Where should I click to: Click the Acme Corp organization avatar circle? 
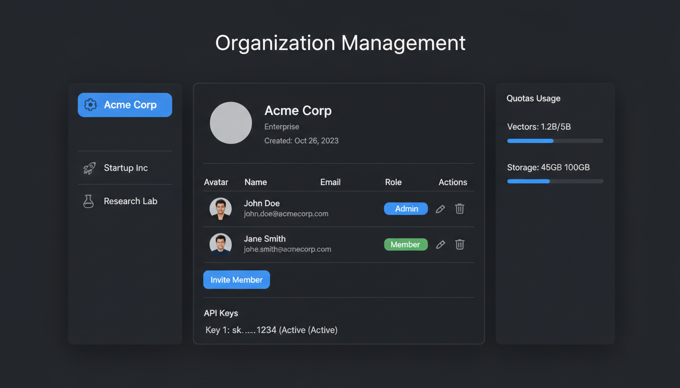[x=231, y=123]
